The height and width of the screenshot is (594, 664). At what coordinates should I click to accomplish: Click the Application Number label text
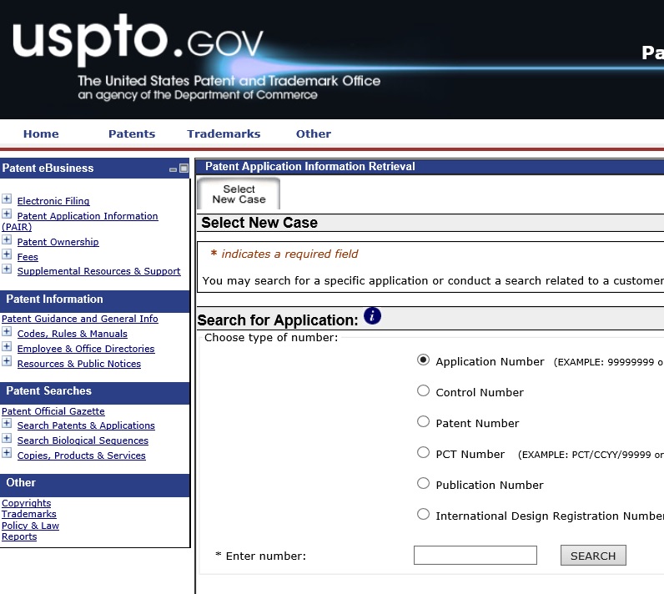click(490, 361)
